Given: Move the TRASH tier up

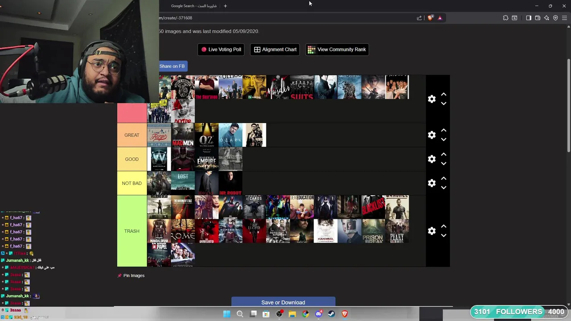Looking at the screenshot, I should [x=443, y=226].
